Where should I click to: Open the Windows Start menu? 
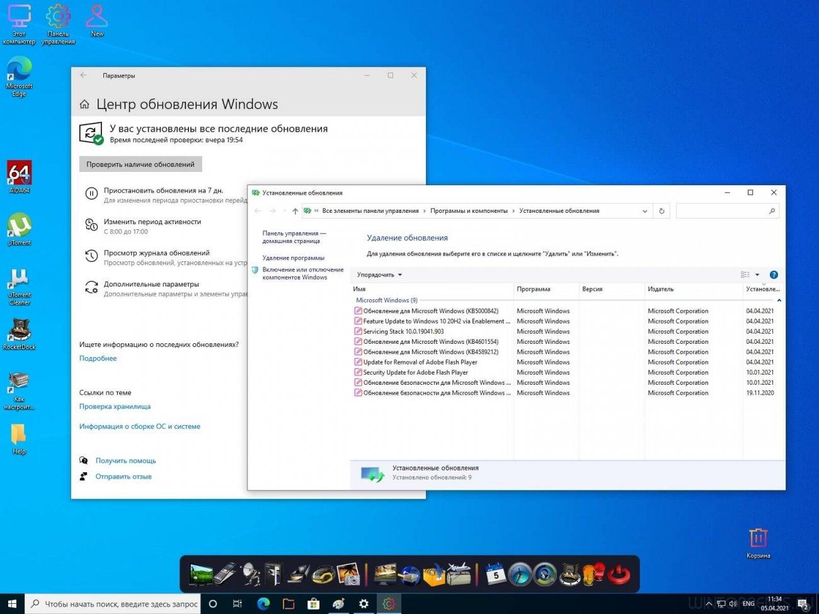(12, 604)
